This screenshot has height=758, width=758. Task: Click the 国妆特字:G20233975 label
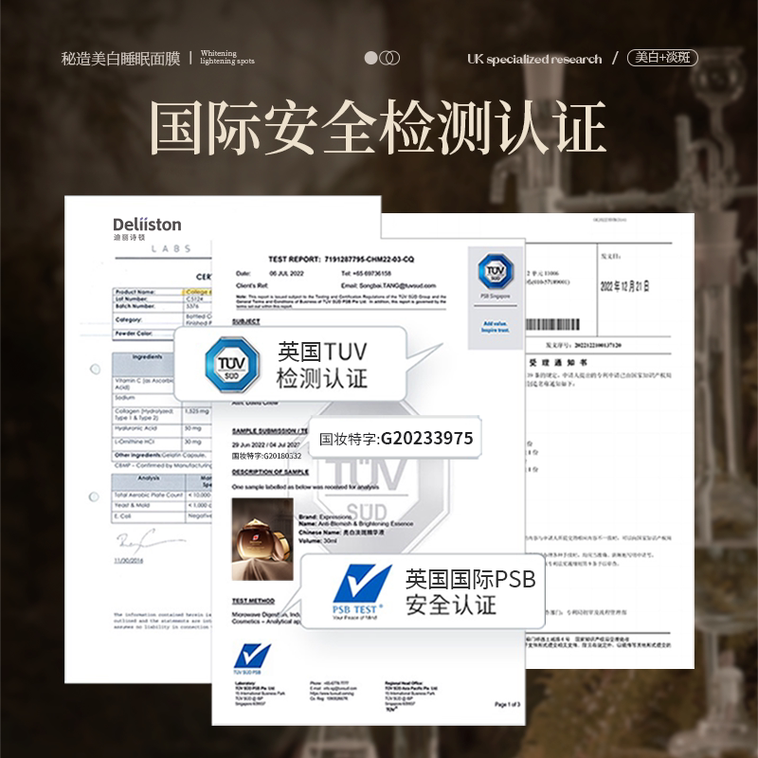coord(396,439)
